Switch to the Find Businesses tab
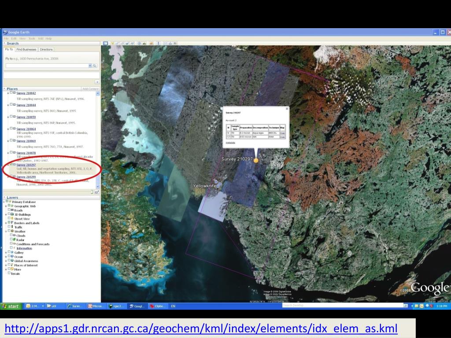Screen dimensions: 451x338 point(26,49)
